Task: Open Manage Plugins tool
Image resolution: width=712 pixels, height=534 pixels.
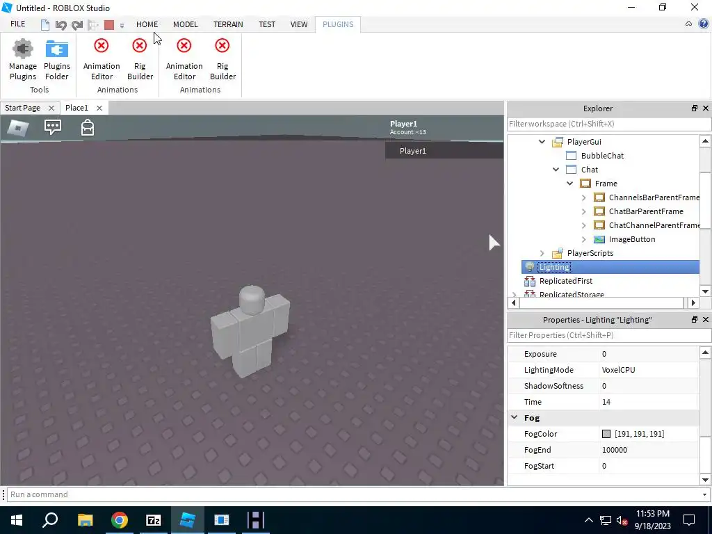Action: click(x=23, y=60)
